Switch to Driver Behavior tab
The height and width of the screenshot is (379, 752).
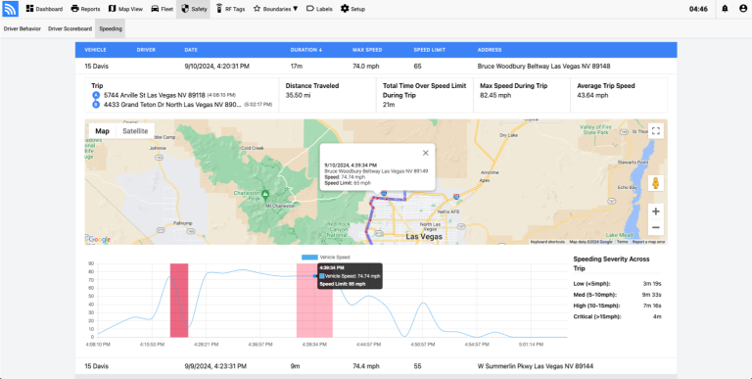click(23, 28)
